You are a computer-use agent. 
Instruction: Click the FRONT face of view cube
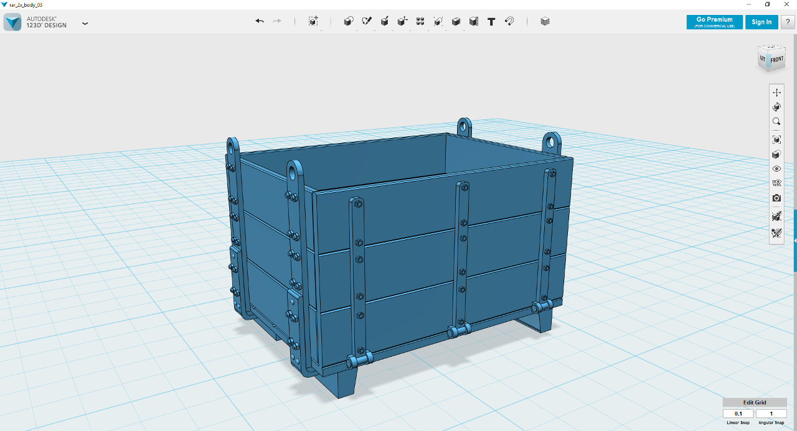click(776, 60)
